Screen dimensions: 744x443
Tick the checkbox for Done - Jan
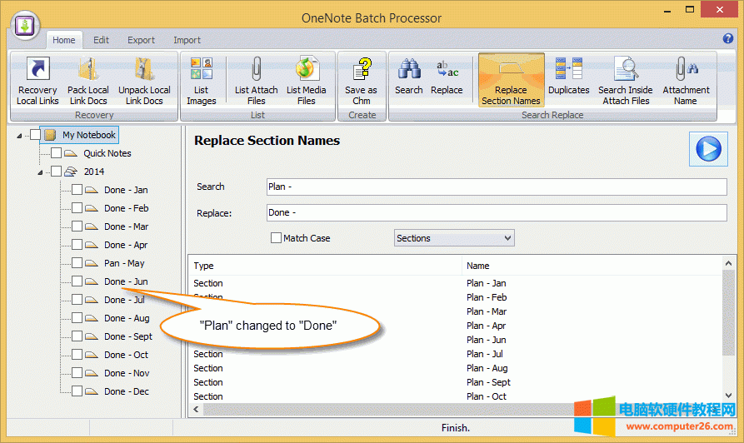point(77,190)
